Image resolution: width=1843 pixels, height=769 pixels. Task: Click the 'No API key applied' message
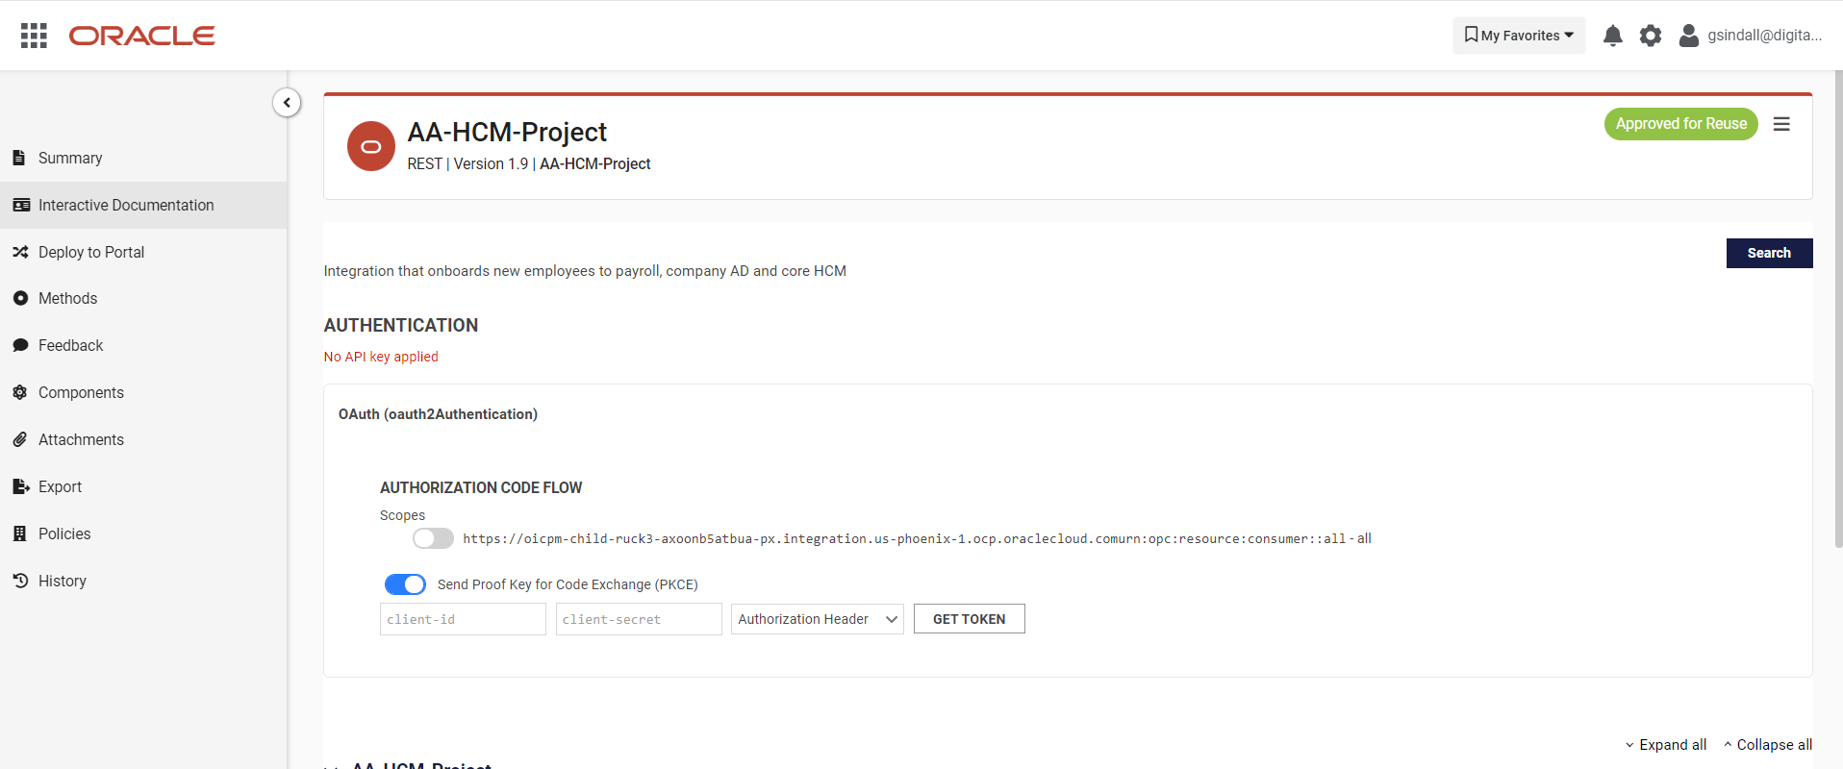click(381, 357)
